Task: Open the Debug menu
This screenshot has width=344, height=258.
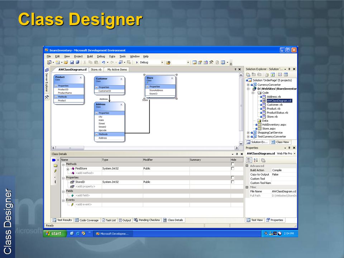Action: point(101,56)
